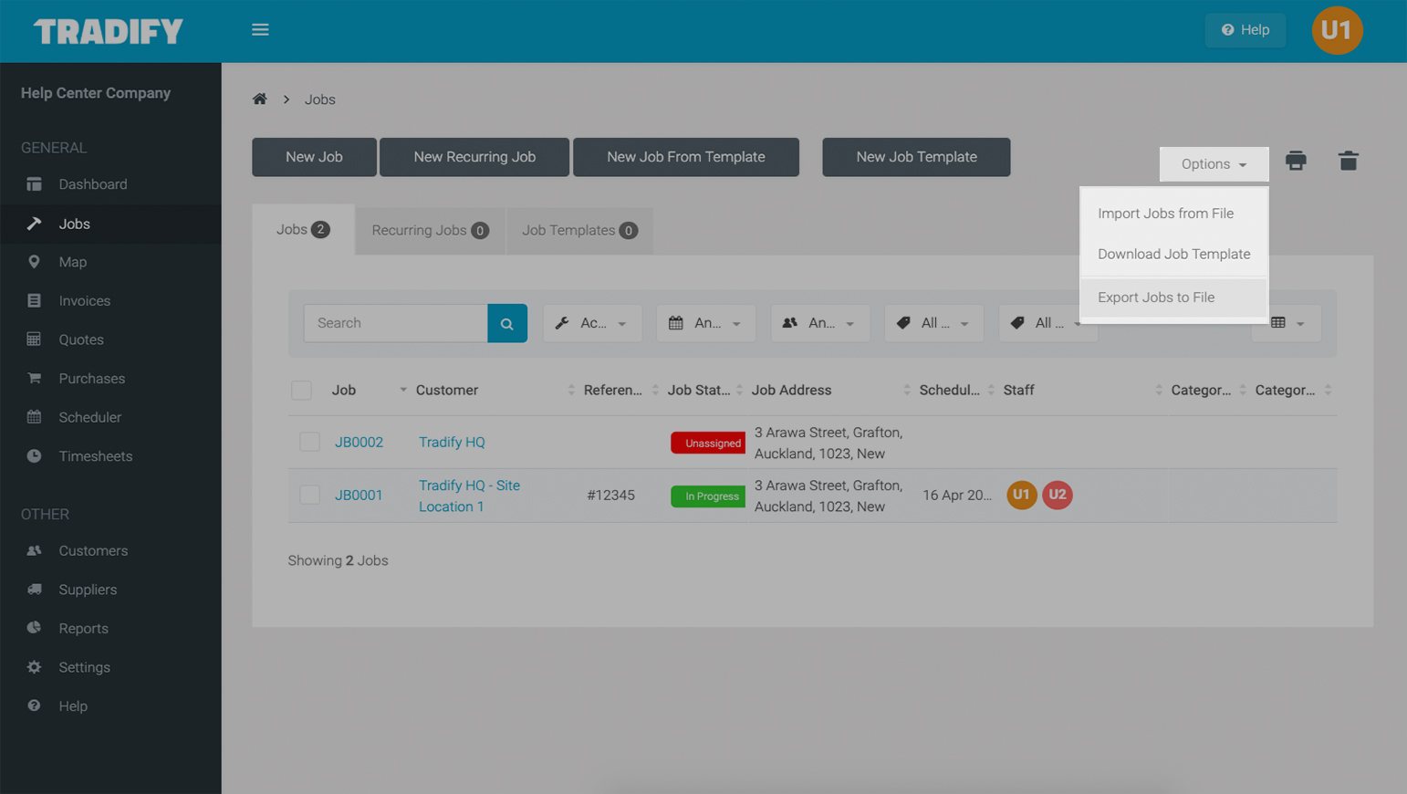Click the In Progress status badge

click(x=708, y=496)
